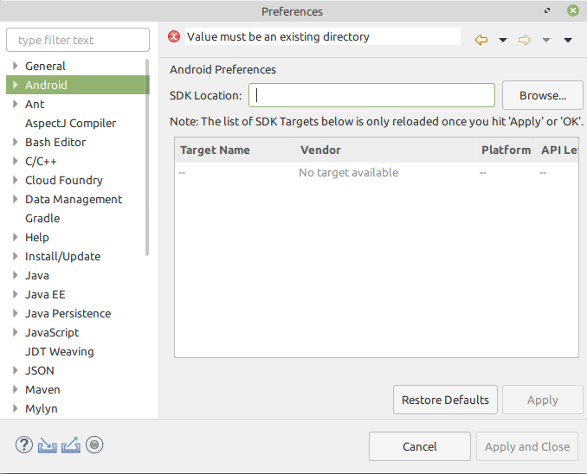The image size is (587, 474).
Task: Select JSON preferences page
Action: pos(40,370)
